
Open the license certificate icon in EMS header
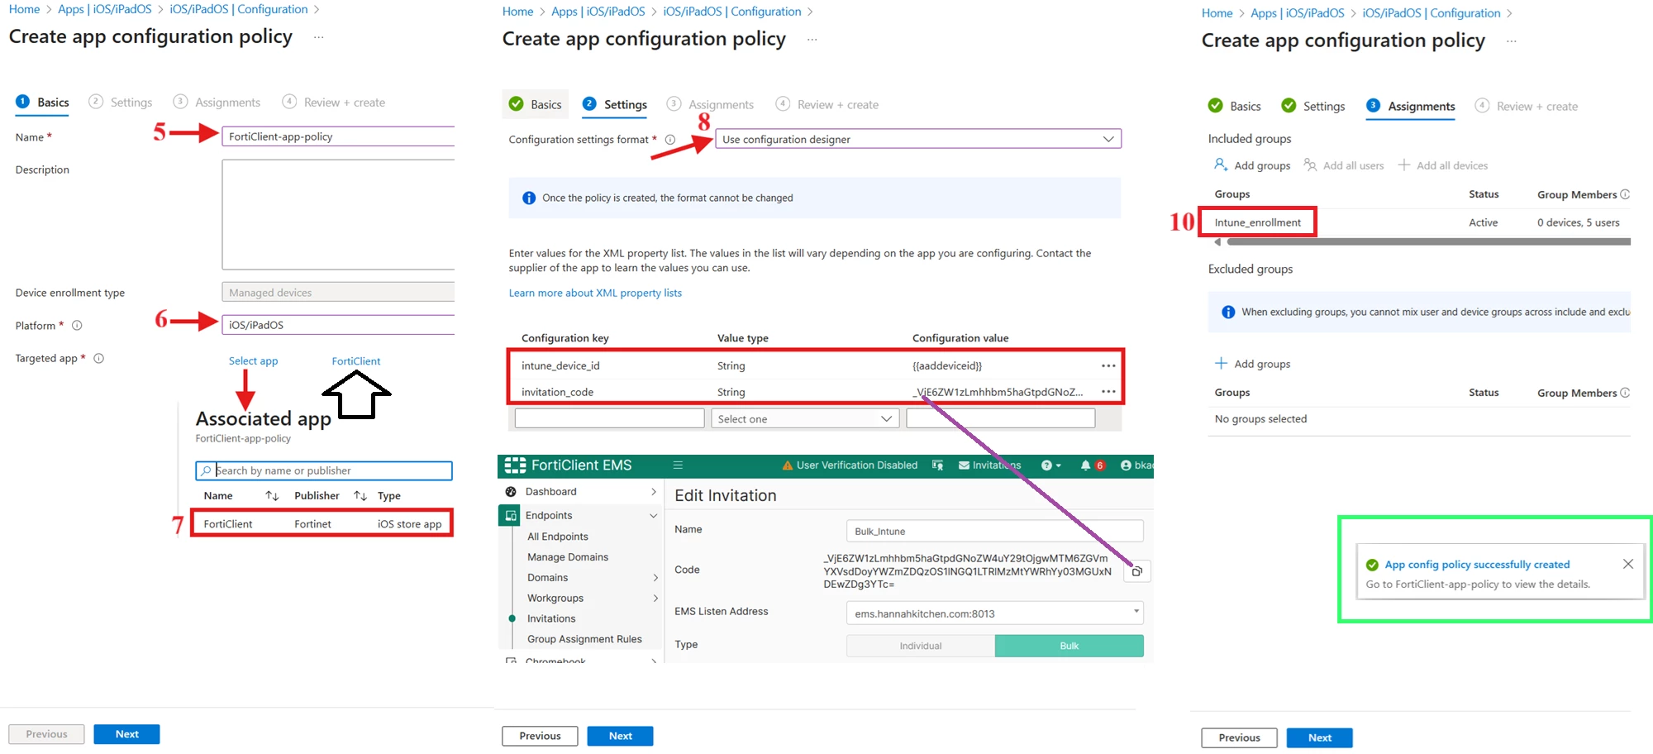coord(937,465)
